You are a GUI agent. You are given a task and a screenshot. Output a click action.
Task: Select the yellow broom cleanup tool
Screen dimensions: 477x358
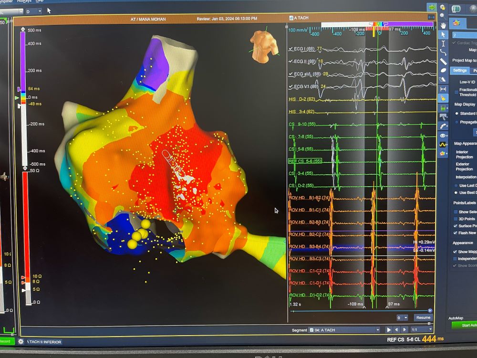pyautogui.click(x=443, y=98)
